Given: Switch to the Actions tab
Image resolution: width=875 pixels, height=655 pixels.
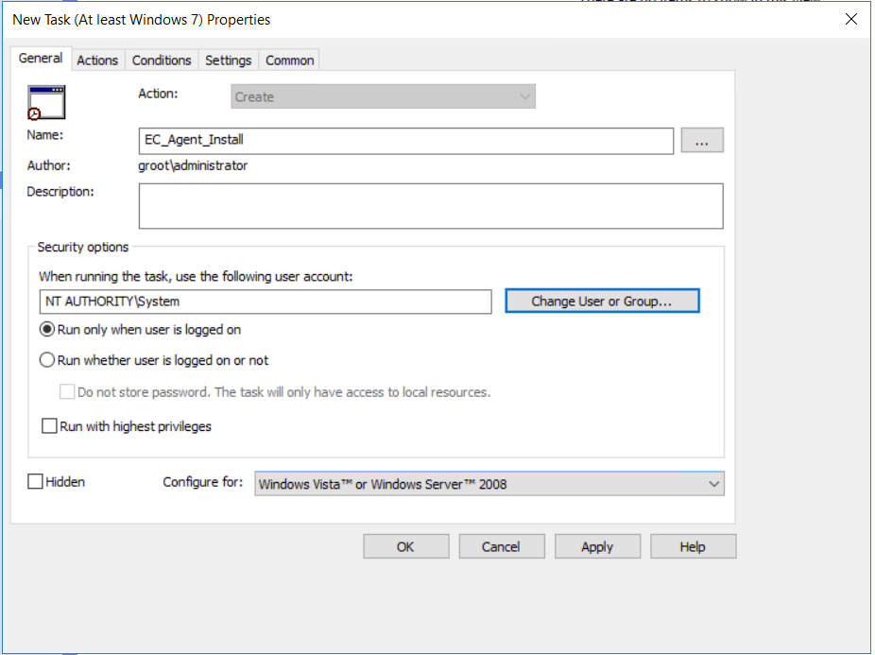Looking at the screenshot, I should [x=97, y=60].
